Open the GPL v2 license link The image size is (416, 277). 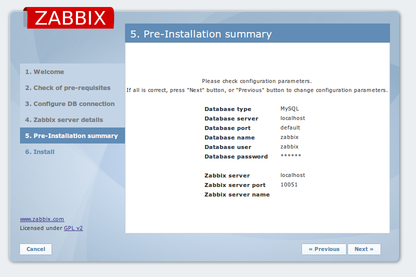click(73, 228)
